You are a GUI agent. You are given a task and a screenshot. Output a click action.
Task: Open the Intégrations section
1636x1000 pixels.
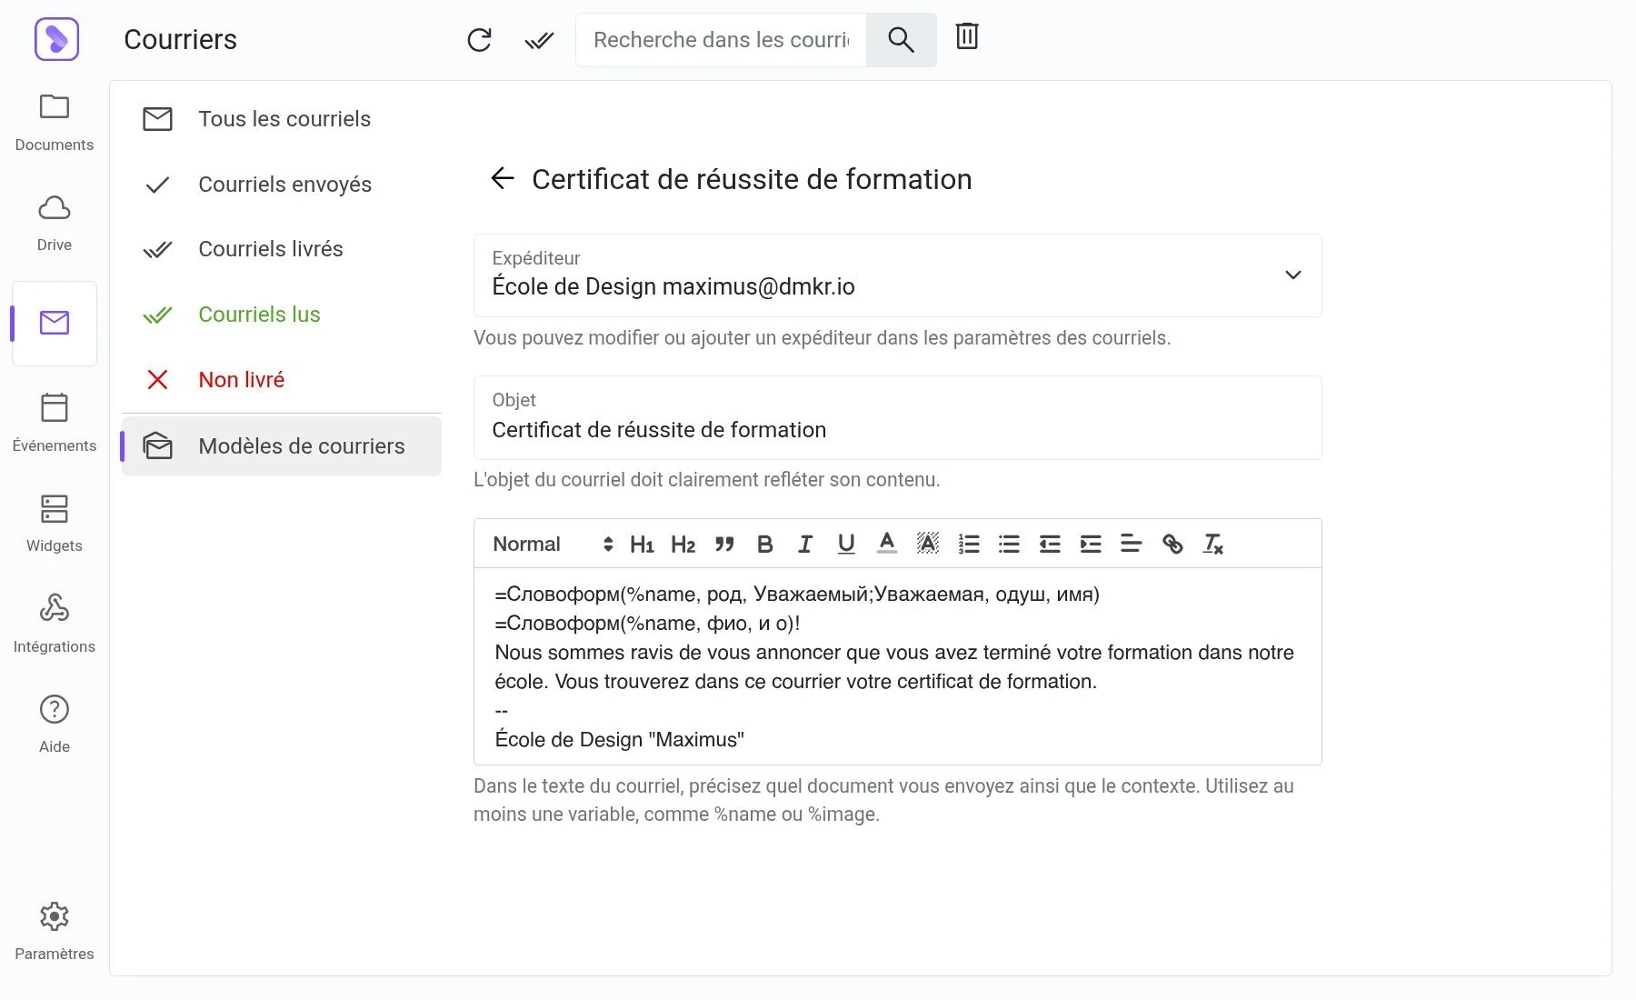tap(55, 624)
